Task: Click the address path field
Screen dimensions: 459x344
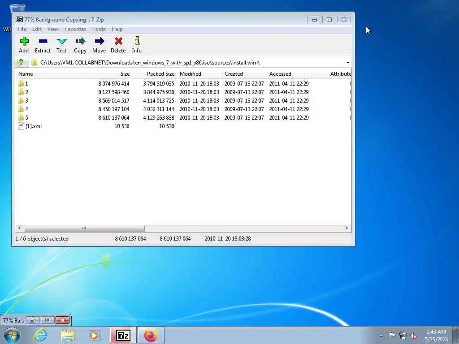Action: coord(187,63)
